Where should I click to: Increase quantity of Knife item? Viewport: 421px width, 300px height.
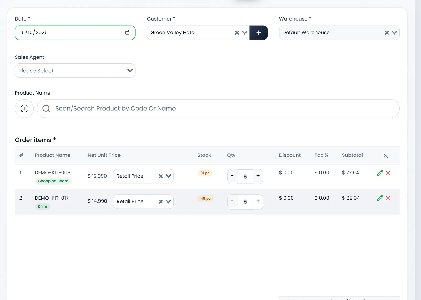coord(258,201)
